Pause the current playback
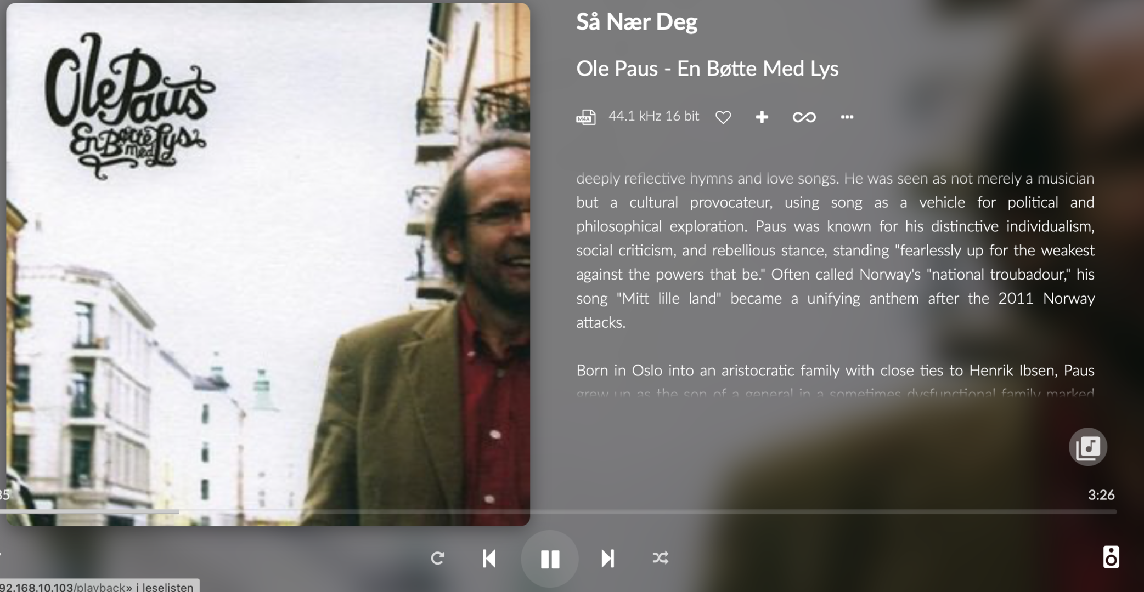Image resolution: width=1144 pixels, height=592 pixels. (x=549, y=559)
